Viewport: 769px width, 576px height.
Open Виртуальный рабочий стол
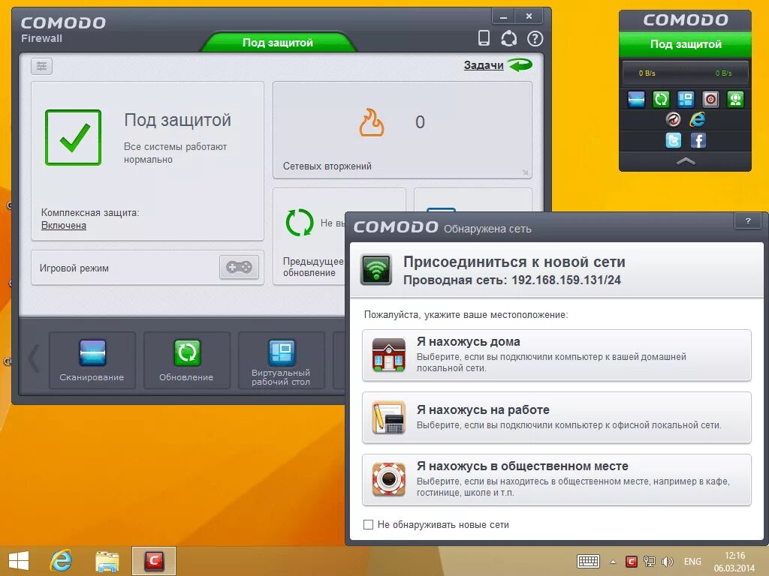[x=281, y=360]
